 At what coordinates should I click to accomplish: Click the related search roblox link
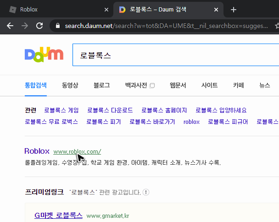pyautogui.click(x=192, y=122)
